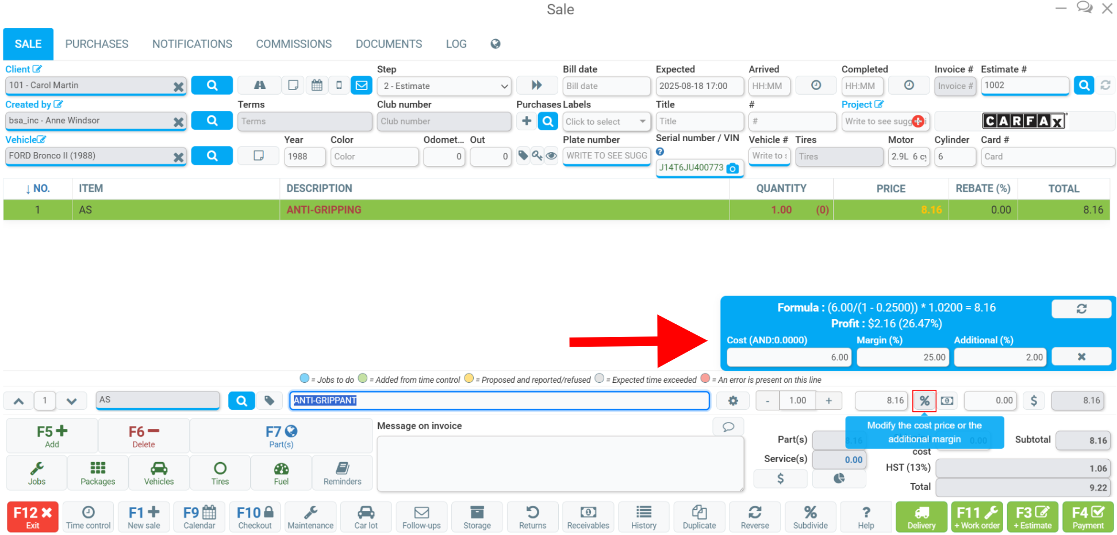1117x535 pixels.
Task: Click the F4 Payment button
Action: (x=1088, y=517)
